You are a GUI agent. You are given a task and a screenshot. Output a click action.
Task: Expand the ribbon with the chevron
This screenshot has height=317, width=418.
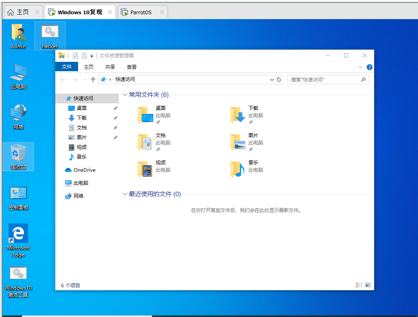(360, 67)
